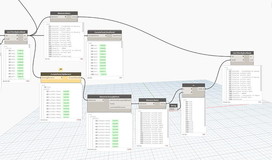Click the hostingElement input port
This screenshot has width=272, height=160.
pos(52,78)
